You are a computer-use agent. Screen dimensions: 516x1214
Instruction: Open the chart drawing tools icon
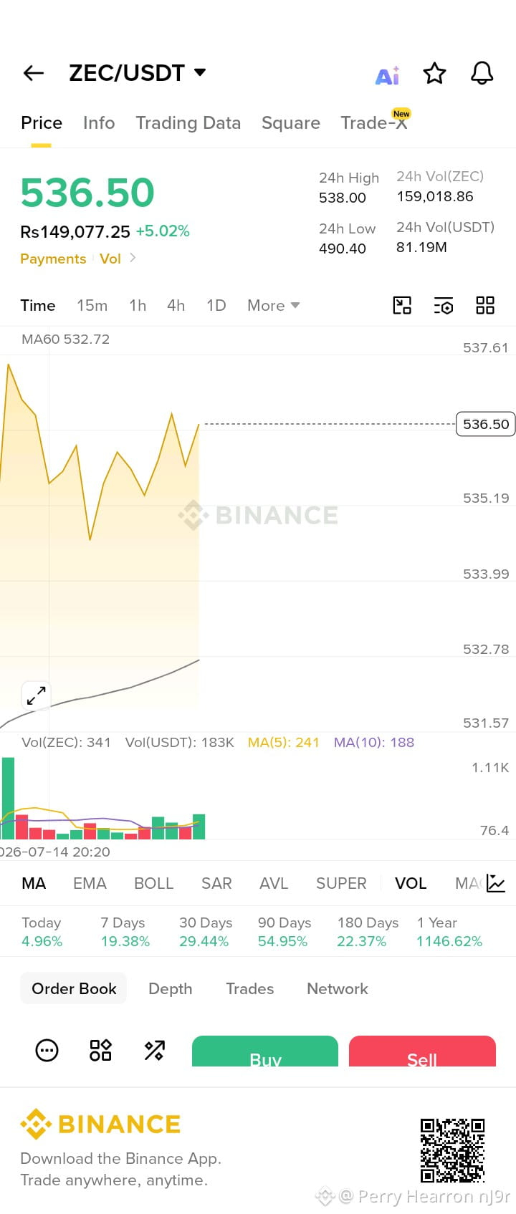(402, 306)
